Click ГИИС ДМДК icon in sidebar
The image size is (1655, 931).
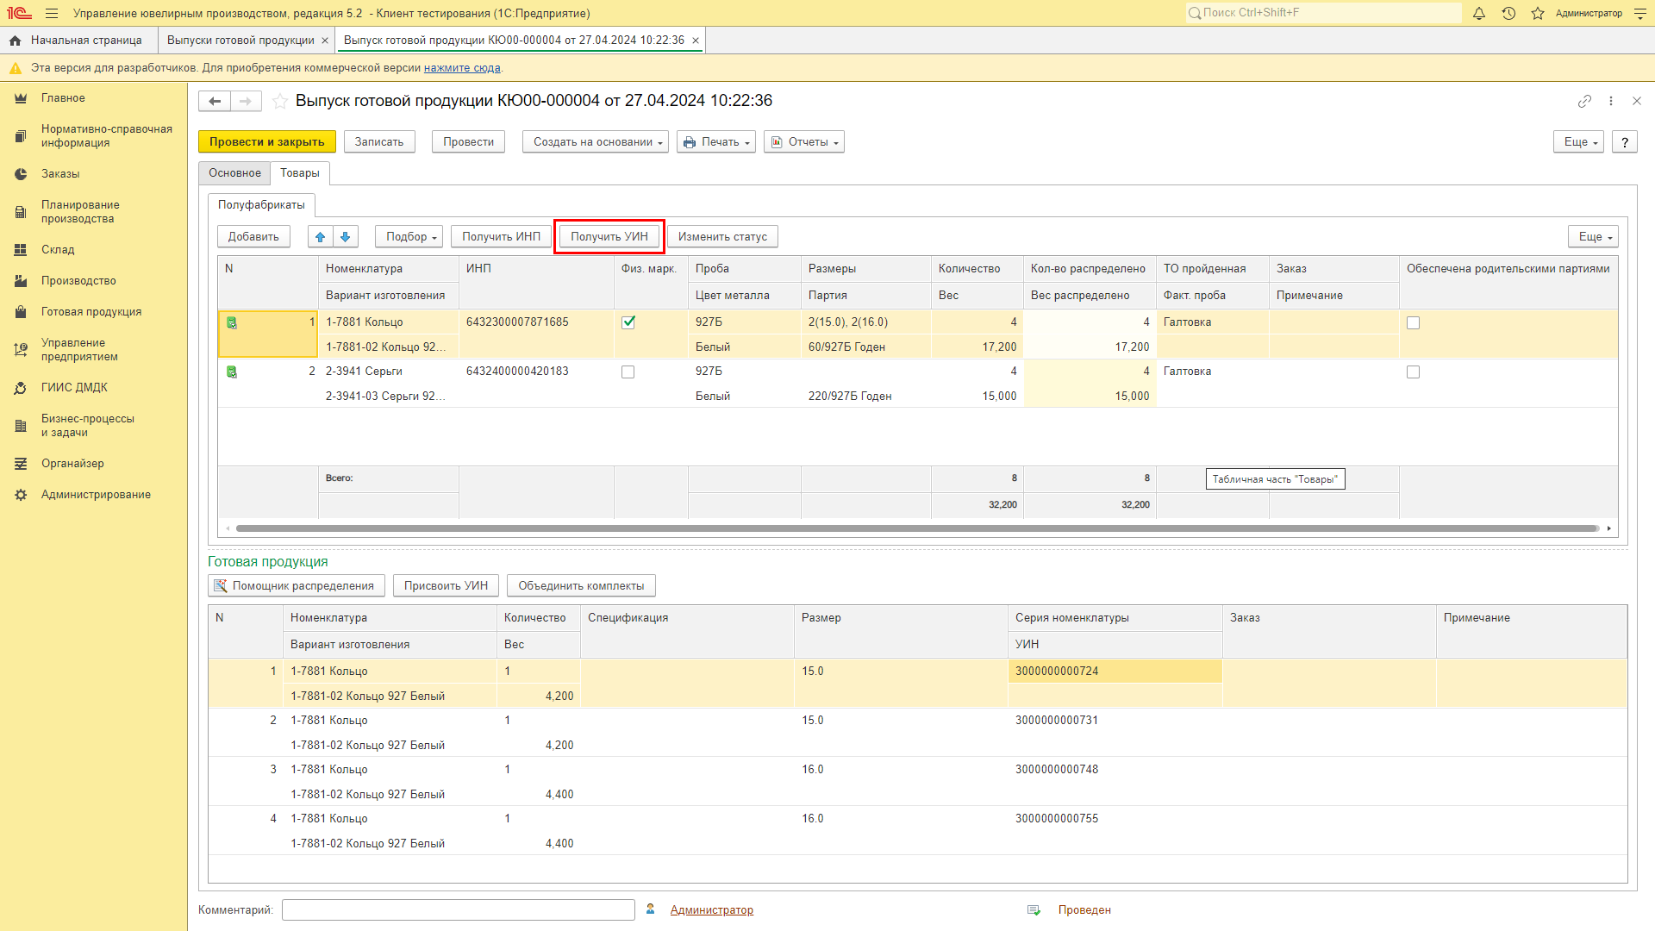pyautogui.click(x=21, y=388)
